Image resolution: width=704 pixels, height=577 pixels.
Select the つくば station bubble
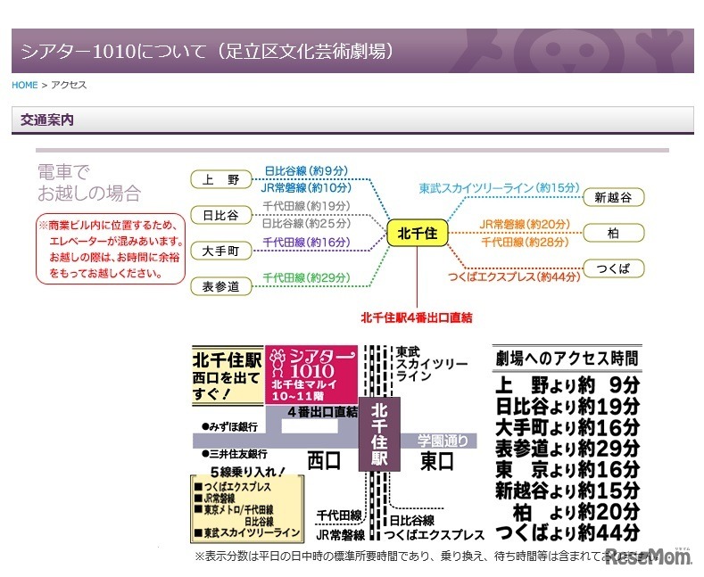click(x=613, y=268)
